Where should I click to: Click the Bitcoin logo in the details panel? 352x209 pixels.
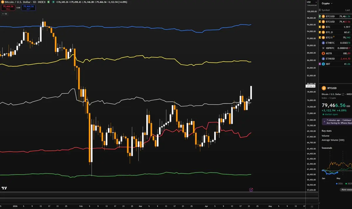tap(324, 88)
